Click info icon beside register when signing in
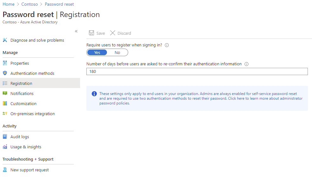312x177 pixels. [x=167, y=45]
